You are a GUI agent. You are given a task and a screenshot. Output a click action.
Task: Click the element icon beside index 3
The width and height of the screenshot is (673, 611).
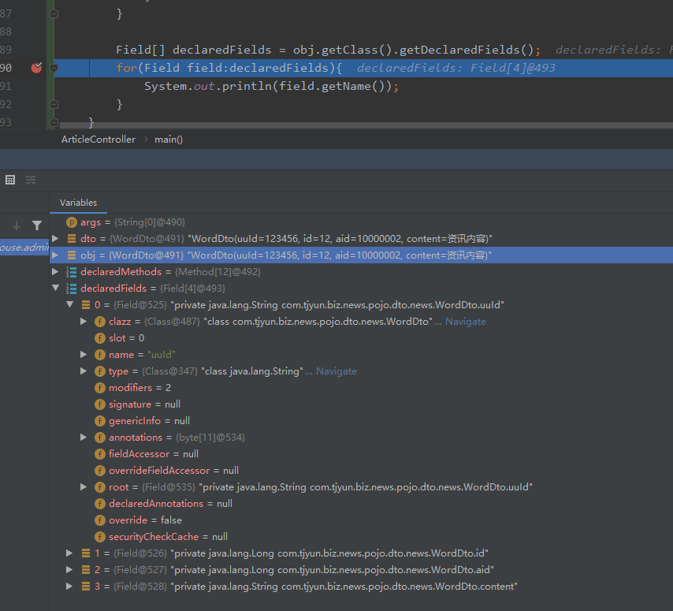[86, 586]
